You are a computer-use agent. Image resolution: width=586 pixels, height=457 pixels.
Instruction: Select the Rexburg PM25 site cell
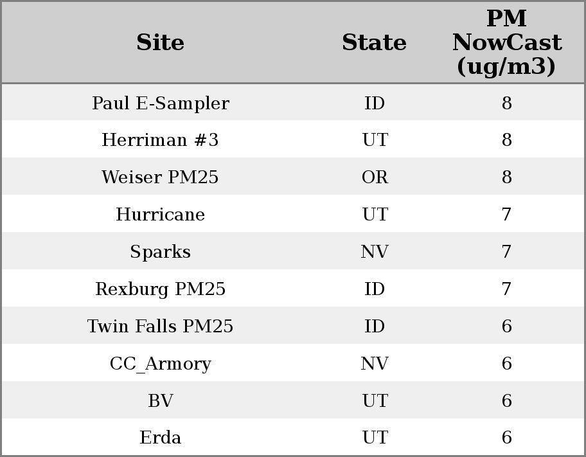(x=160, y=289)
